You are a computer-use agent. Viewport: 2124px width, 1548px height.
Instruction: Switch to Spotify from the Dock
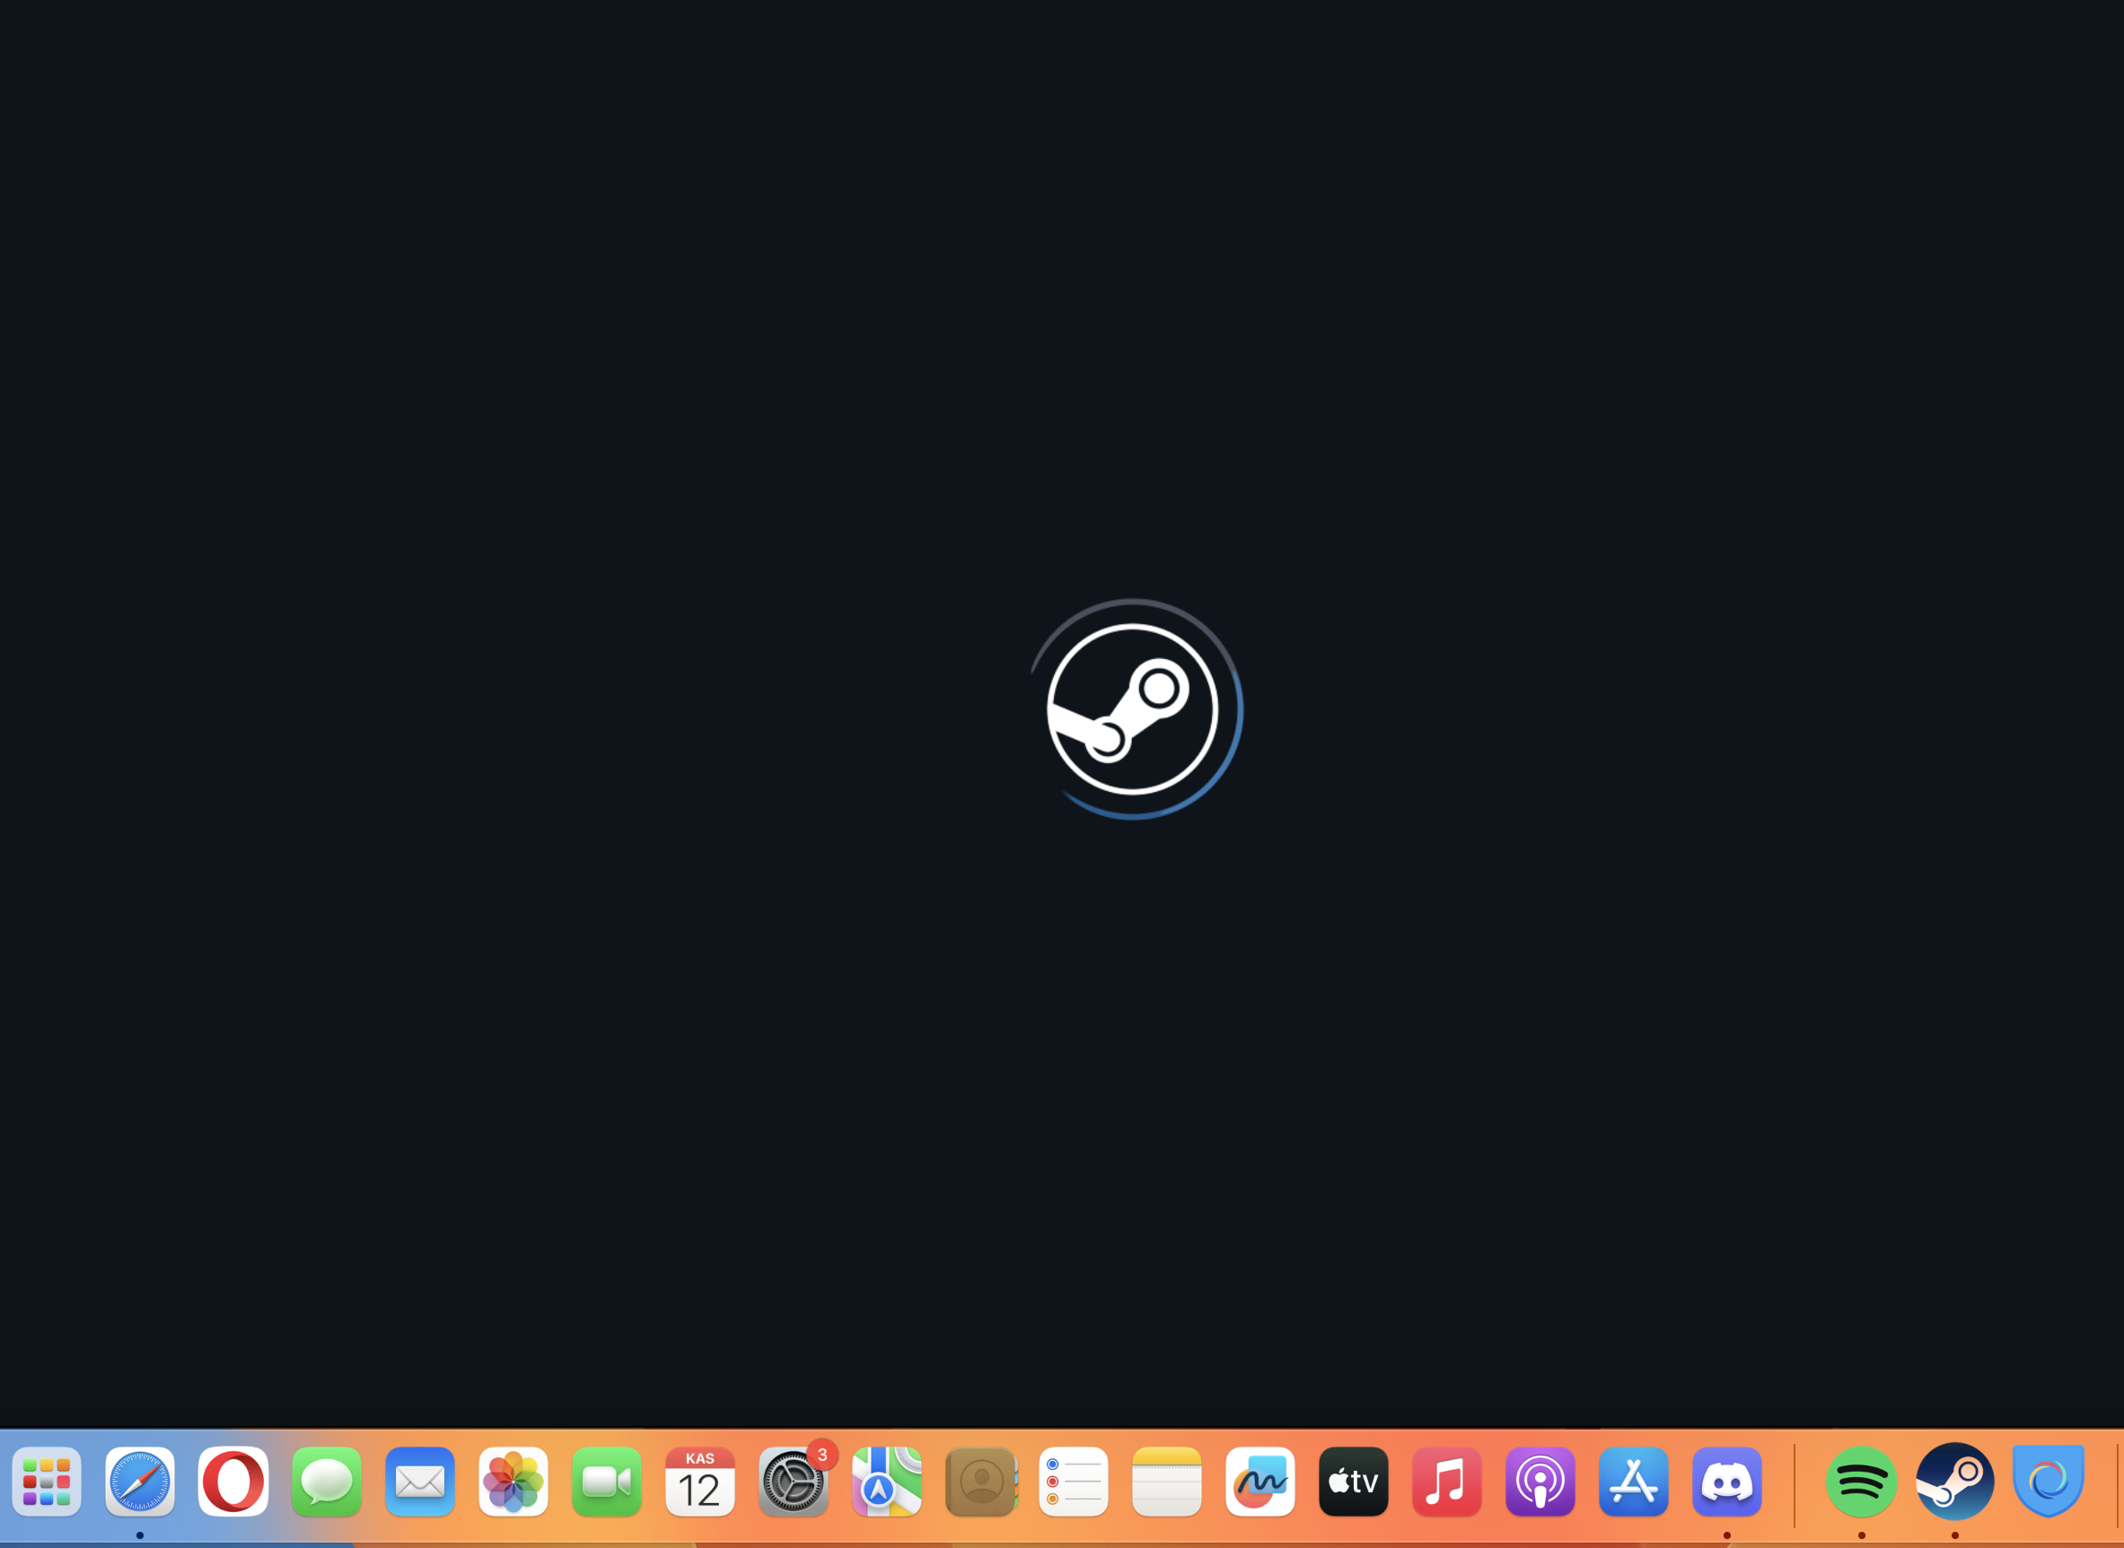tap(1862, 1482)
